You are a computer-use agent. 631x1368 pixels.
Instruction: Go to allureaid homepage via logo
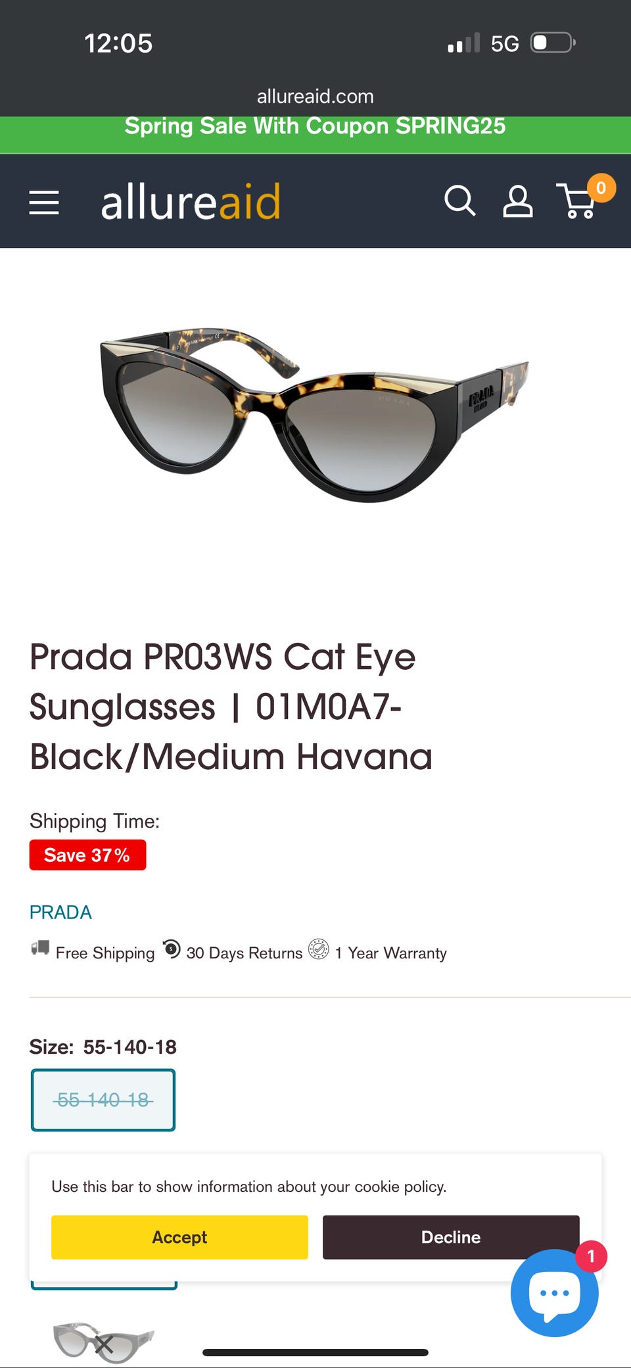pyautogui.click(x=191, y=201)
